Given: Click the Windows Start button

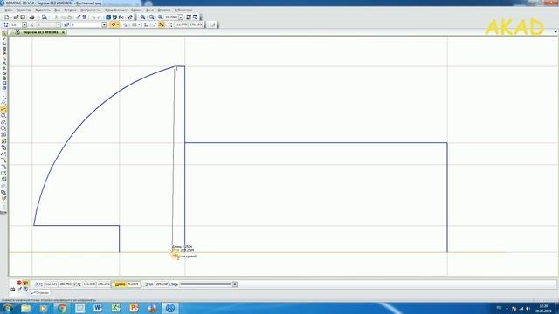Looking at the screenshot, I should 7,308.
